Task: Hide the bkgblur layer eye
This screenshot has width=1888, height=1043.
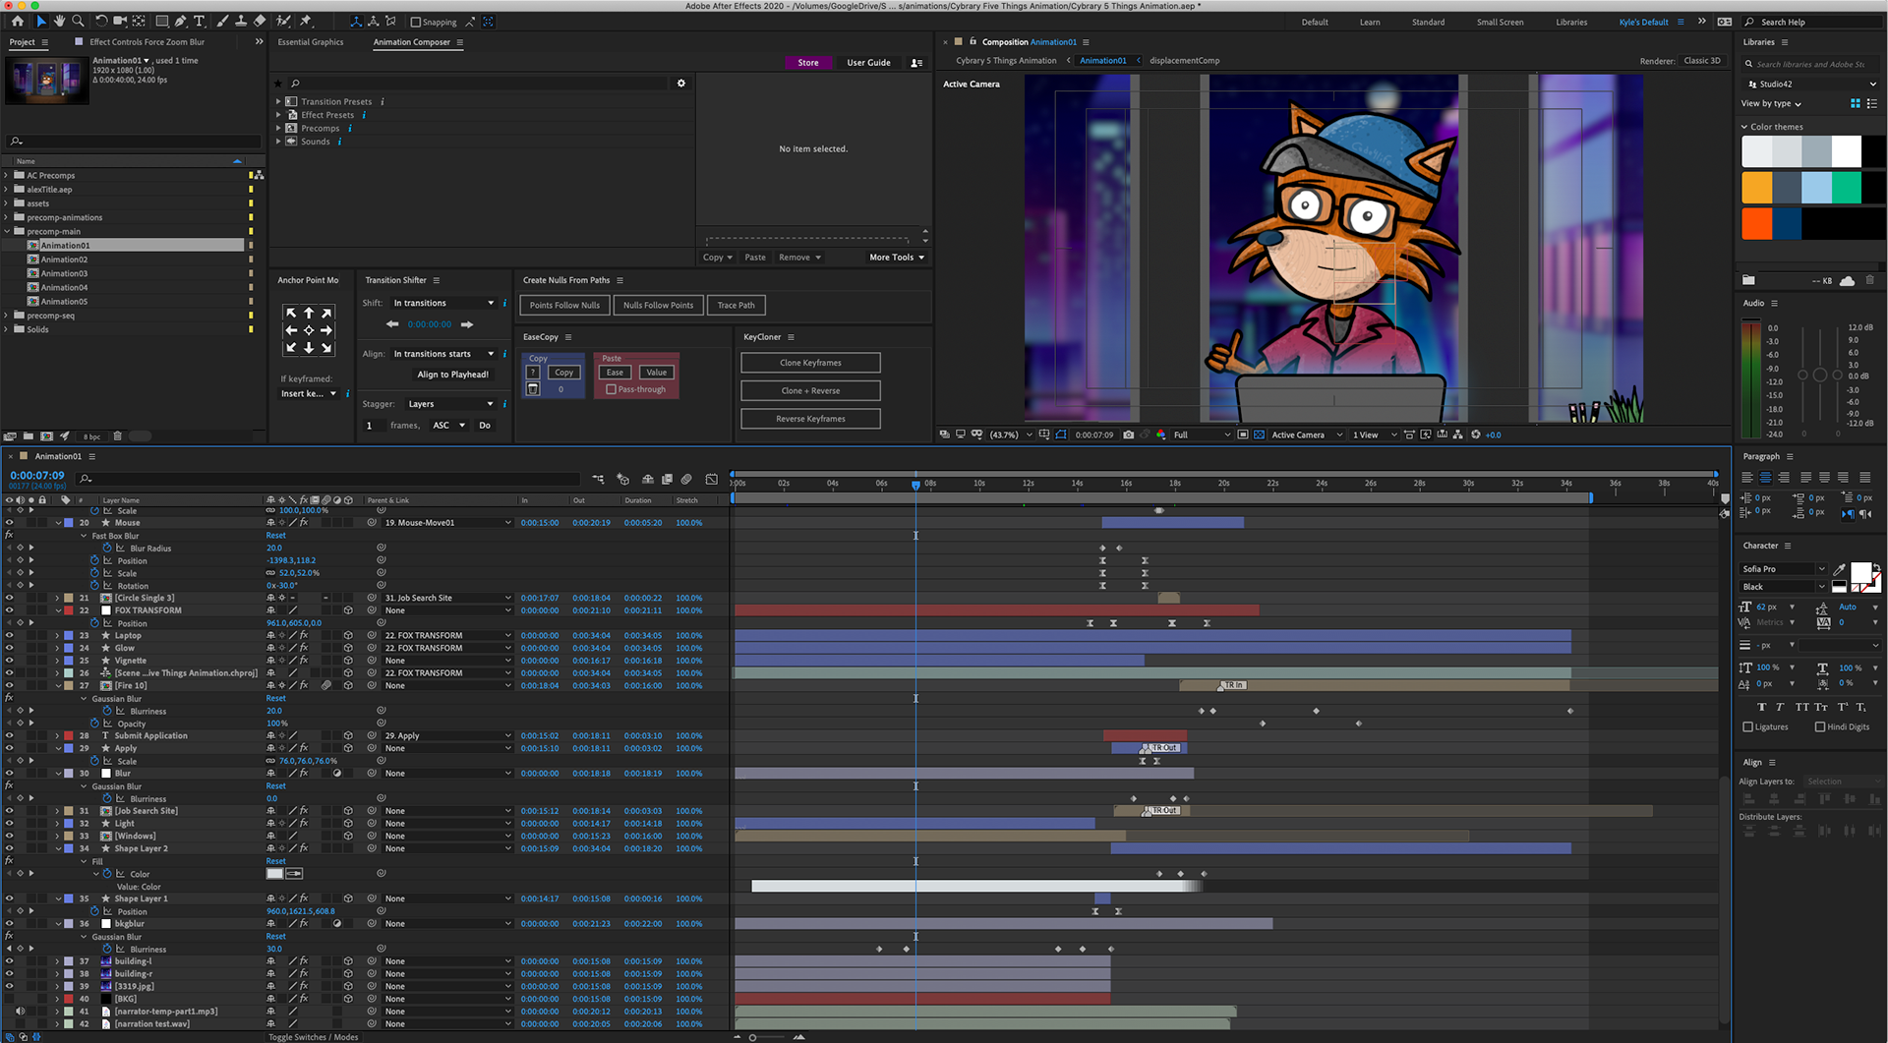Action: click(9, 924)
